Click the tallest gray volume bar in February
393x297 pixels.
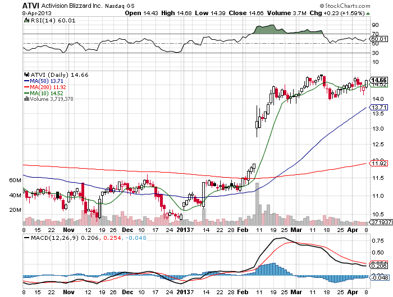point(257,204)
